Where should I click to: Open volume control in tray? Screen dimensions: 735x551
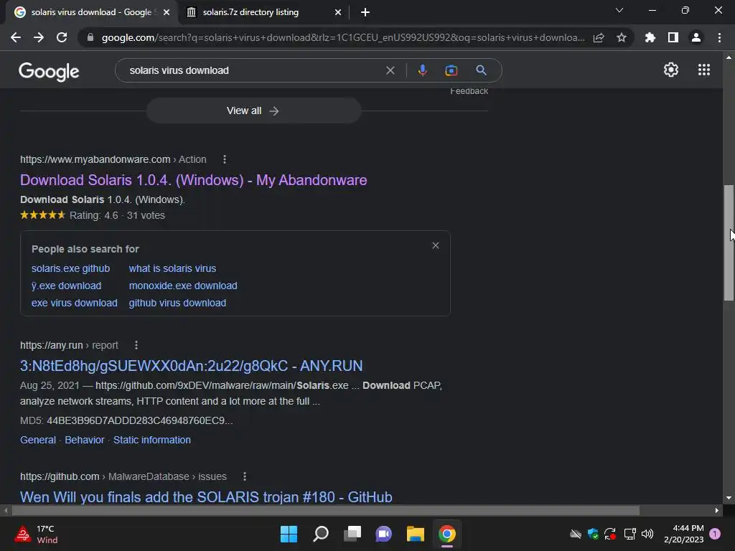[647, 534]
